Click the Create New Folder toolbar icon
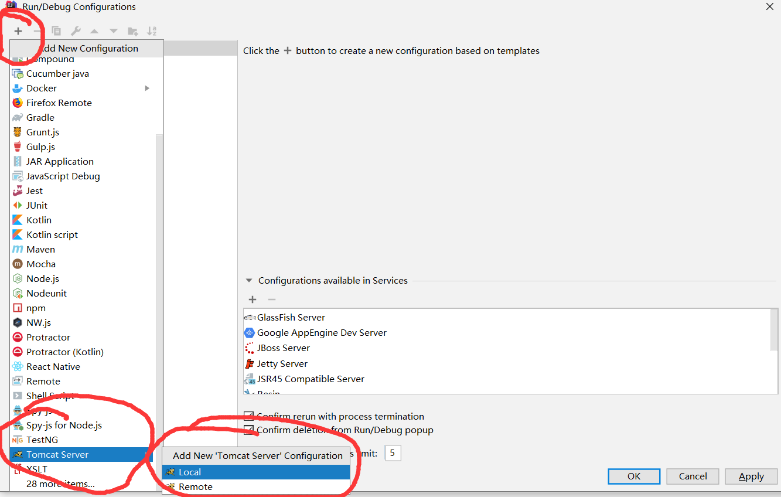The width and height of the screenshot is (781, 497). [x=132, y=30]
